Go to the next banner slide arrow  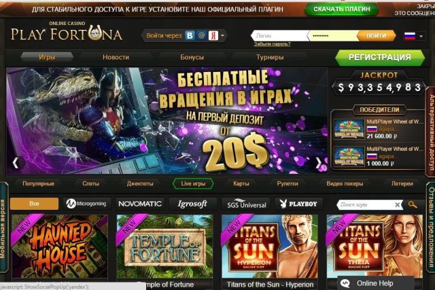pos(318,163)
